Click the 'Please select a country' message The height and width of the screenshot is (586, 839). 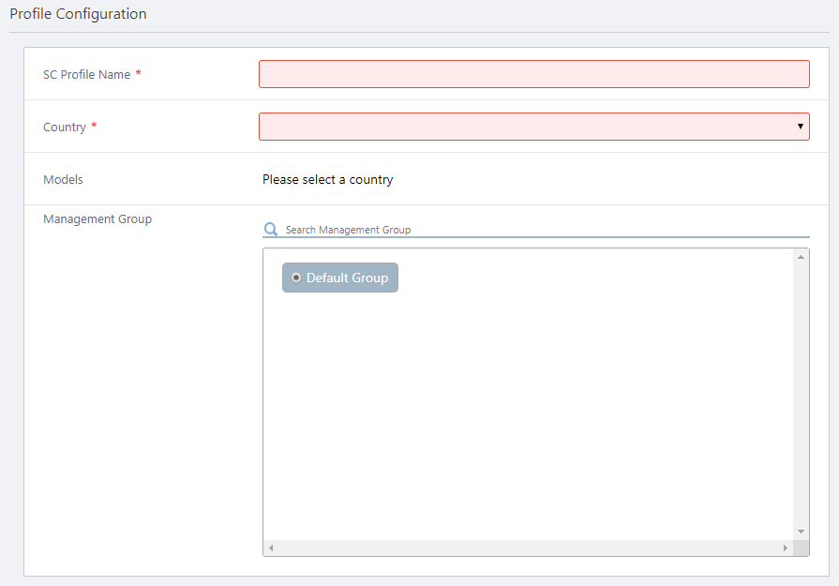tap(327, 179)
